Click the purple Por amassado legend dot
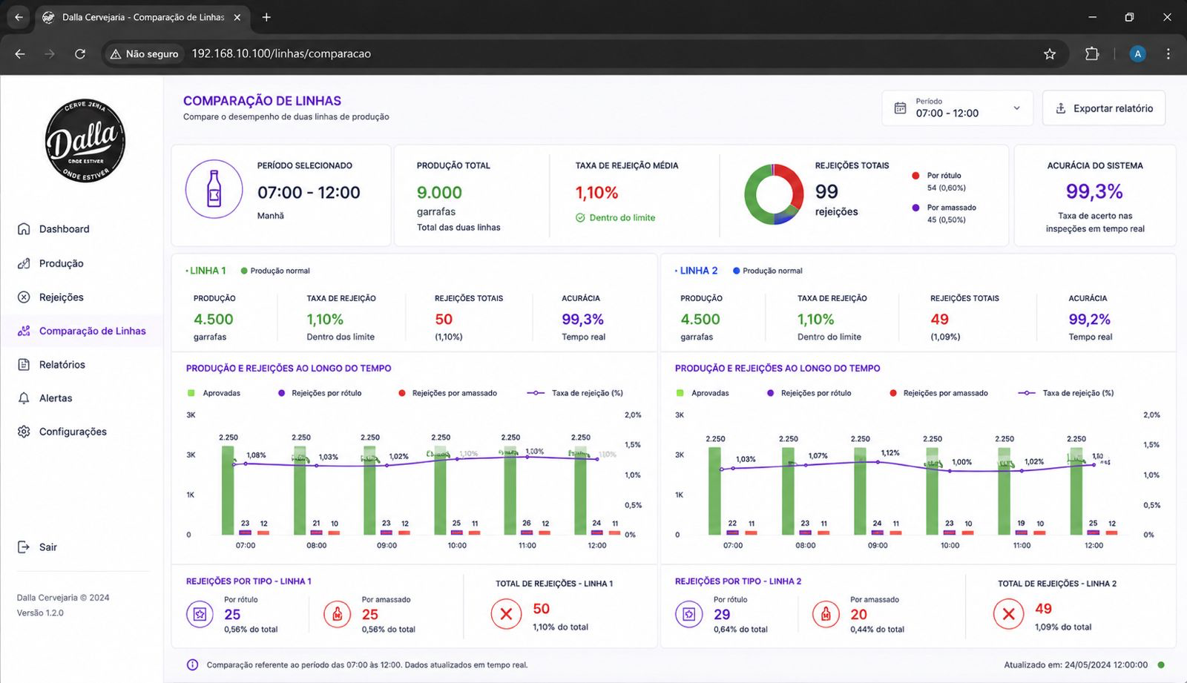 pos(915,208)
